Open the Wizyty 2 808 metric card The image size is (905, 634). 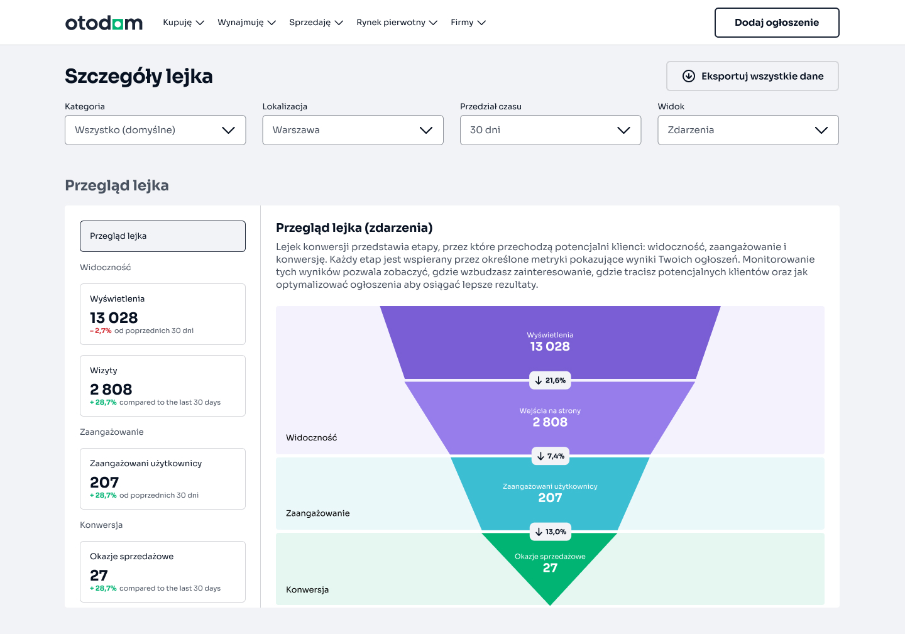pos(163,386)
